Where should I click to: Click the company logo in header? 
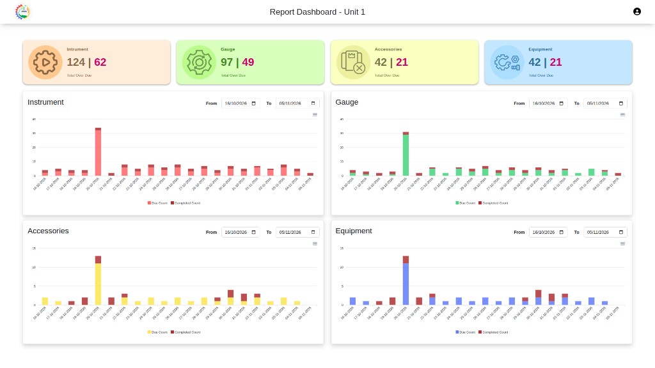22,11
